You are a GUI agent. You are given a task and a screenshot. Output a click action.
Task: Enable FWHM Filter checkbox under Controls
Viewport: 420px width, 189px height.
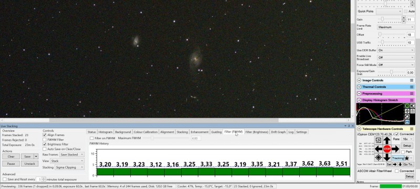click(x=45, y=140)
